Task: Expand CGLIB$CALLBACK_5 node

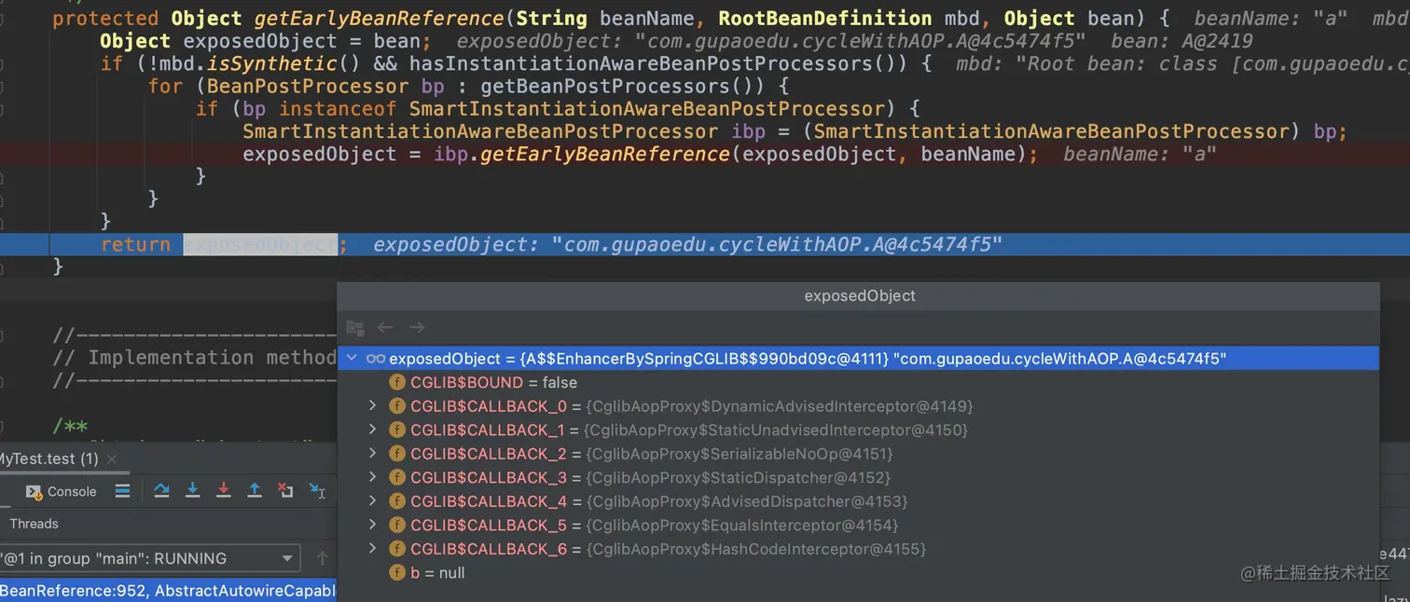Action: click(372, 525)
